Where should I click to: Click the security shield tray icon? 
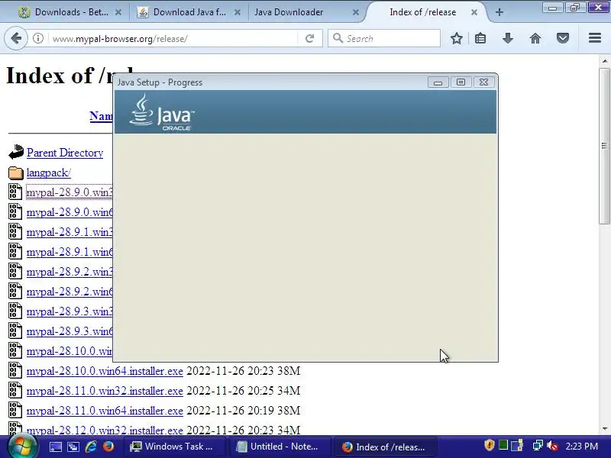point(489,445)
